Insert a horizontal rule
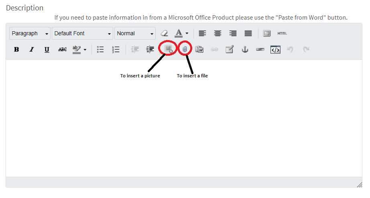The width and height of the screenshot is (370, 198). pyautogui.click(x=260, y=50)
